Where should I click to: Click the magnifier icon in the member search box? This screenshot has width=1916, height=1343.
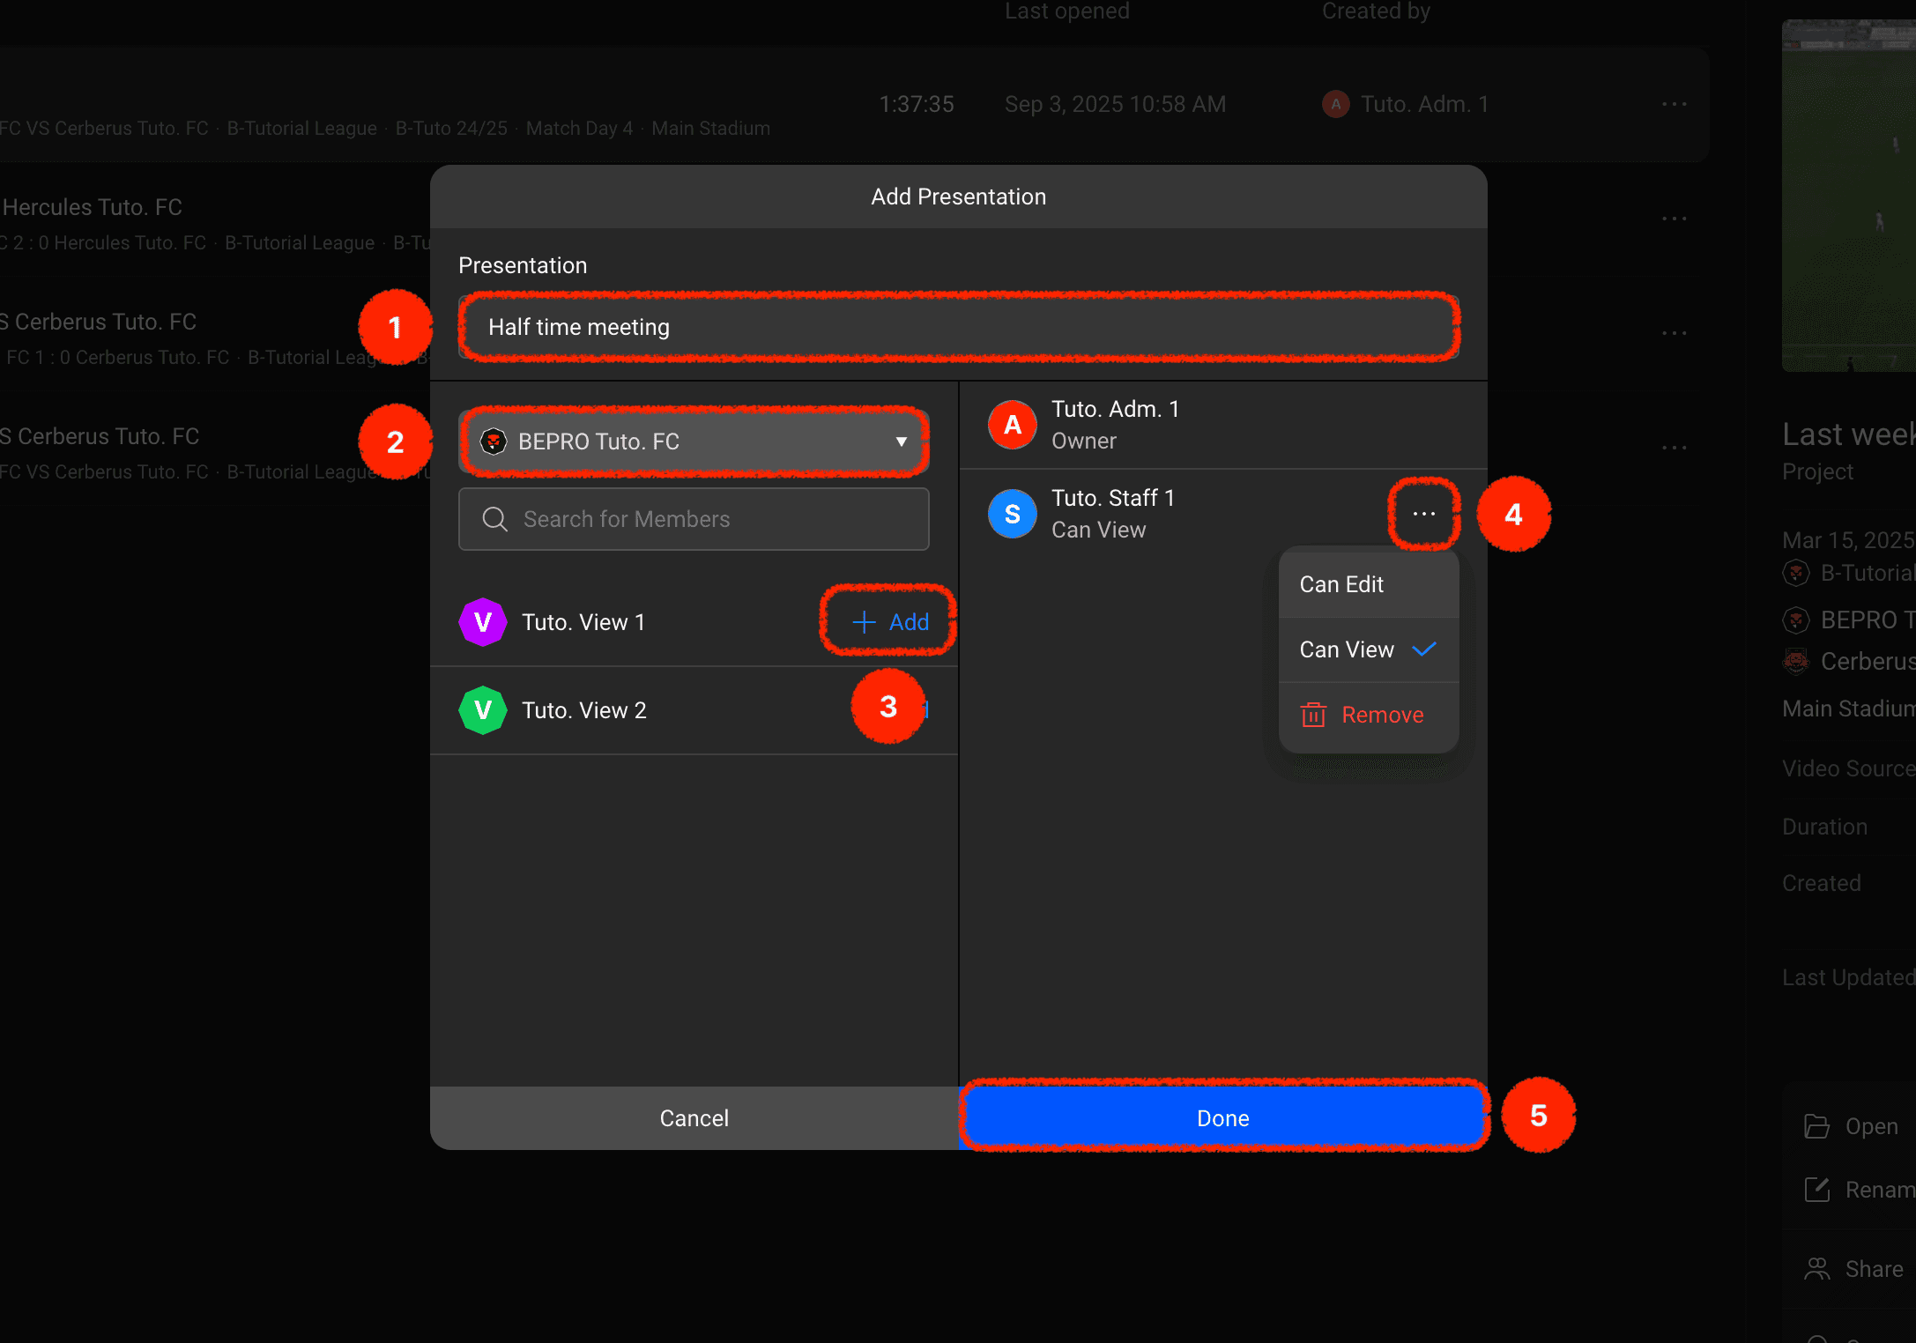[494, 519]
